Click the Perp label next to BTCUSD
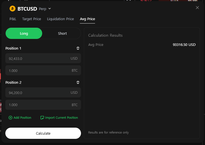 (43, 9)
